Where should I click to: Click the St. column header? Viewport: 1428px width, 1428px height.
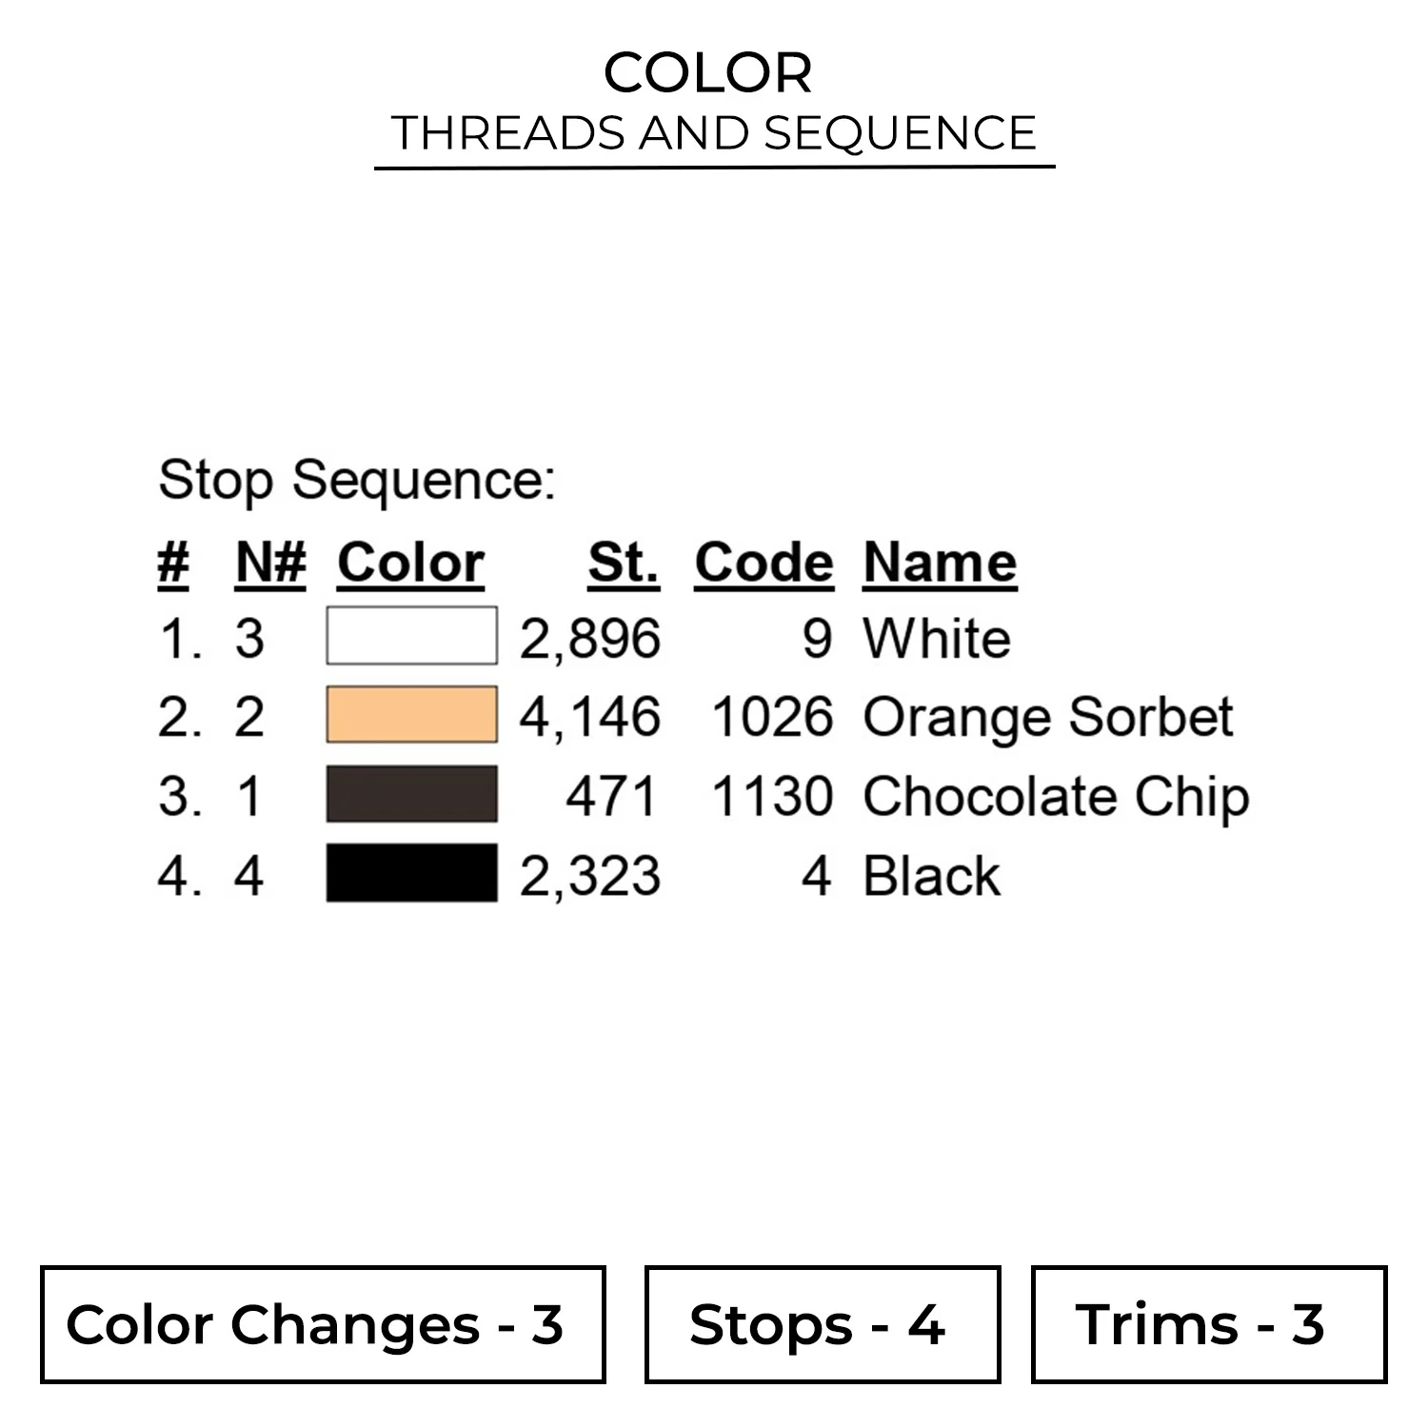(x=623, y=563)
